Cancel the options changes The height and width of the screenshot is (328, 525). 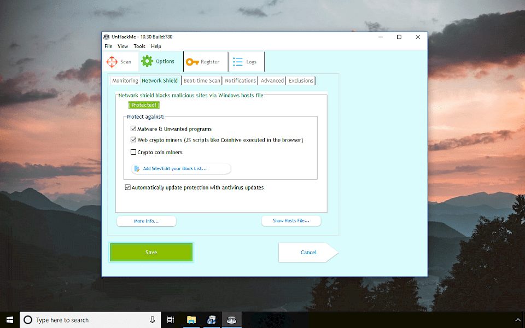(308, 253)
